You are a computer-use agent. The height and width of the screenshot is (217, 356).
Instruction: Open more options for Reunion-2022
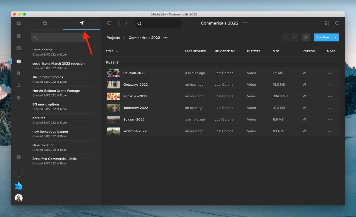[x=330, y=73]
